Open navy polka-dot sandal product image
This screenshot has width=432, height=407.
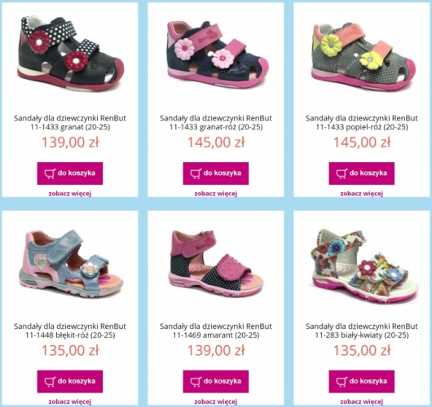click(71, 54)
